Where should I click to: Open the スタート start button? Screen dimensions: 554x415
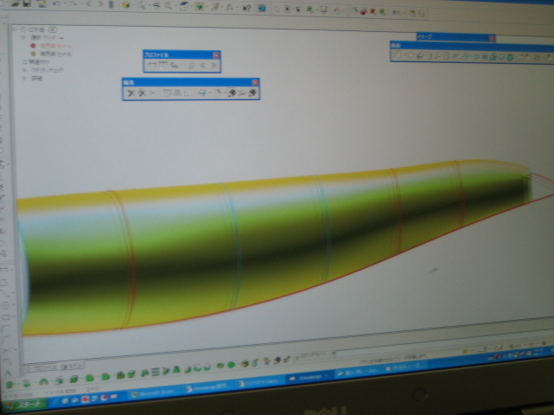(x=23, y=404)
